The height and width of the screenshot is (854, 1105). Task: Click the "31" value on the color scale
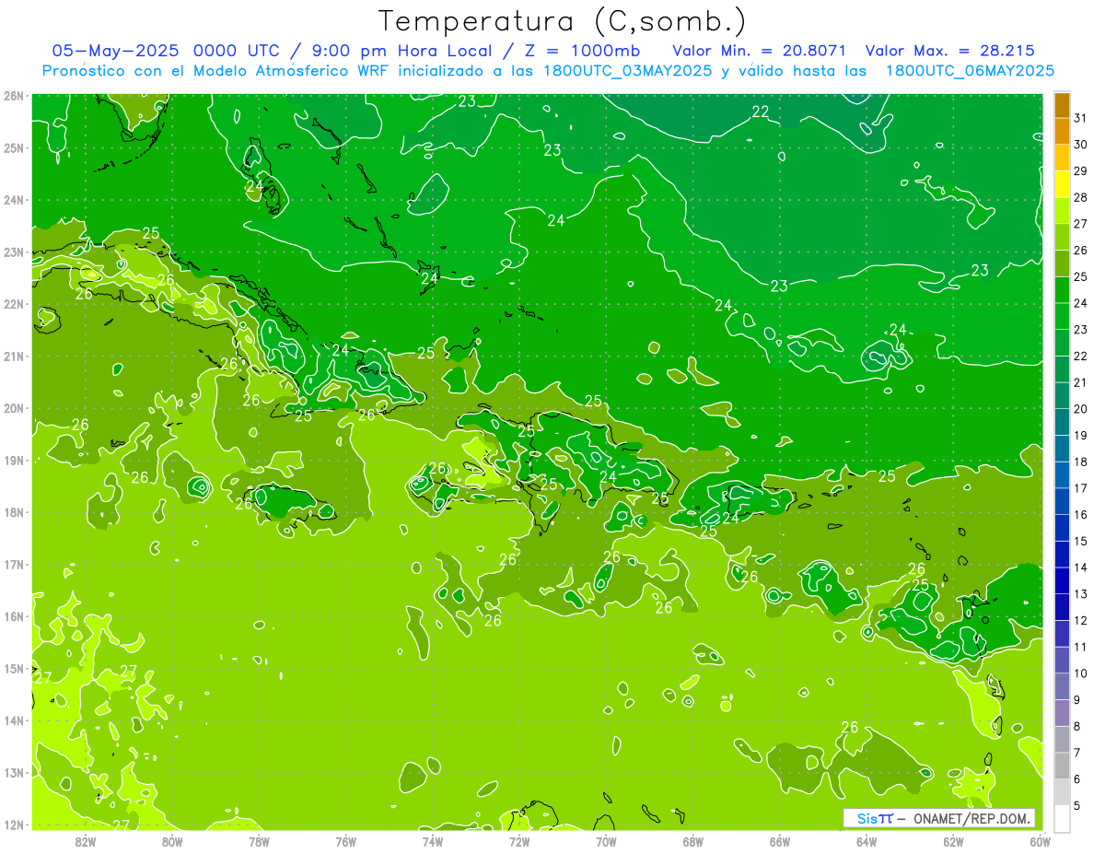(1081, 118)
